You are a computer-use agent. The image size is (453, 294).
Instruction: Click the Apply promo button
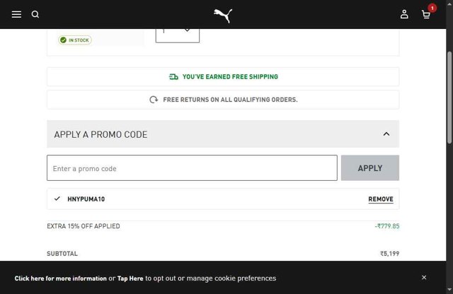[x=369, y=168]
